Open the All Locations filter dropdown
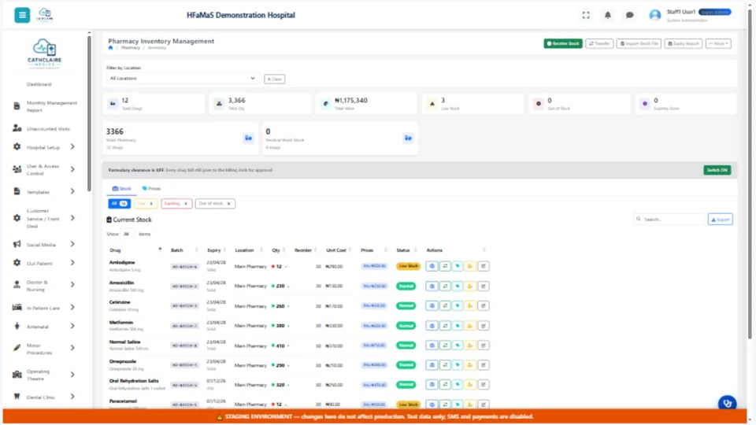Screen dimensions: 756x425 click(x=182, y=79)
